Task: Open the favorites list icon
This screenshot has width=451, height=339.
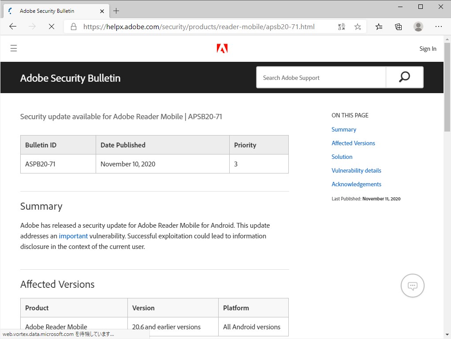Action: pyautogui.click(x=379, y=26)
